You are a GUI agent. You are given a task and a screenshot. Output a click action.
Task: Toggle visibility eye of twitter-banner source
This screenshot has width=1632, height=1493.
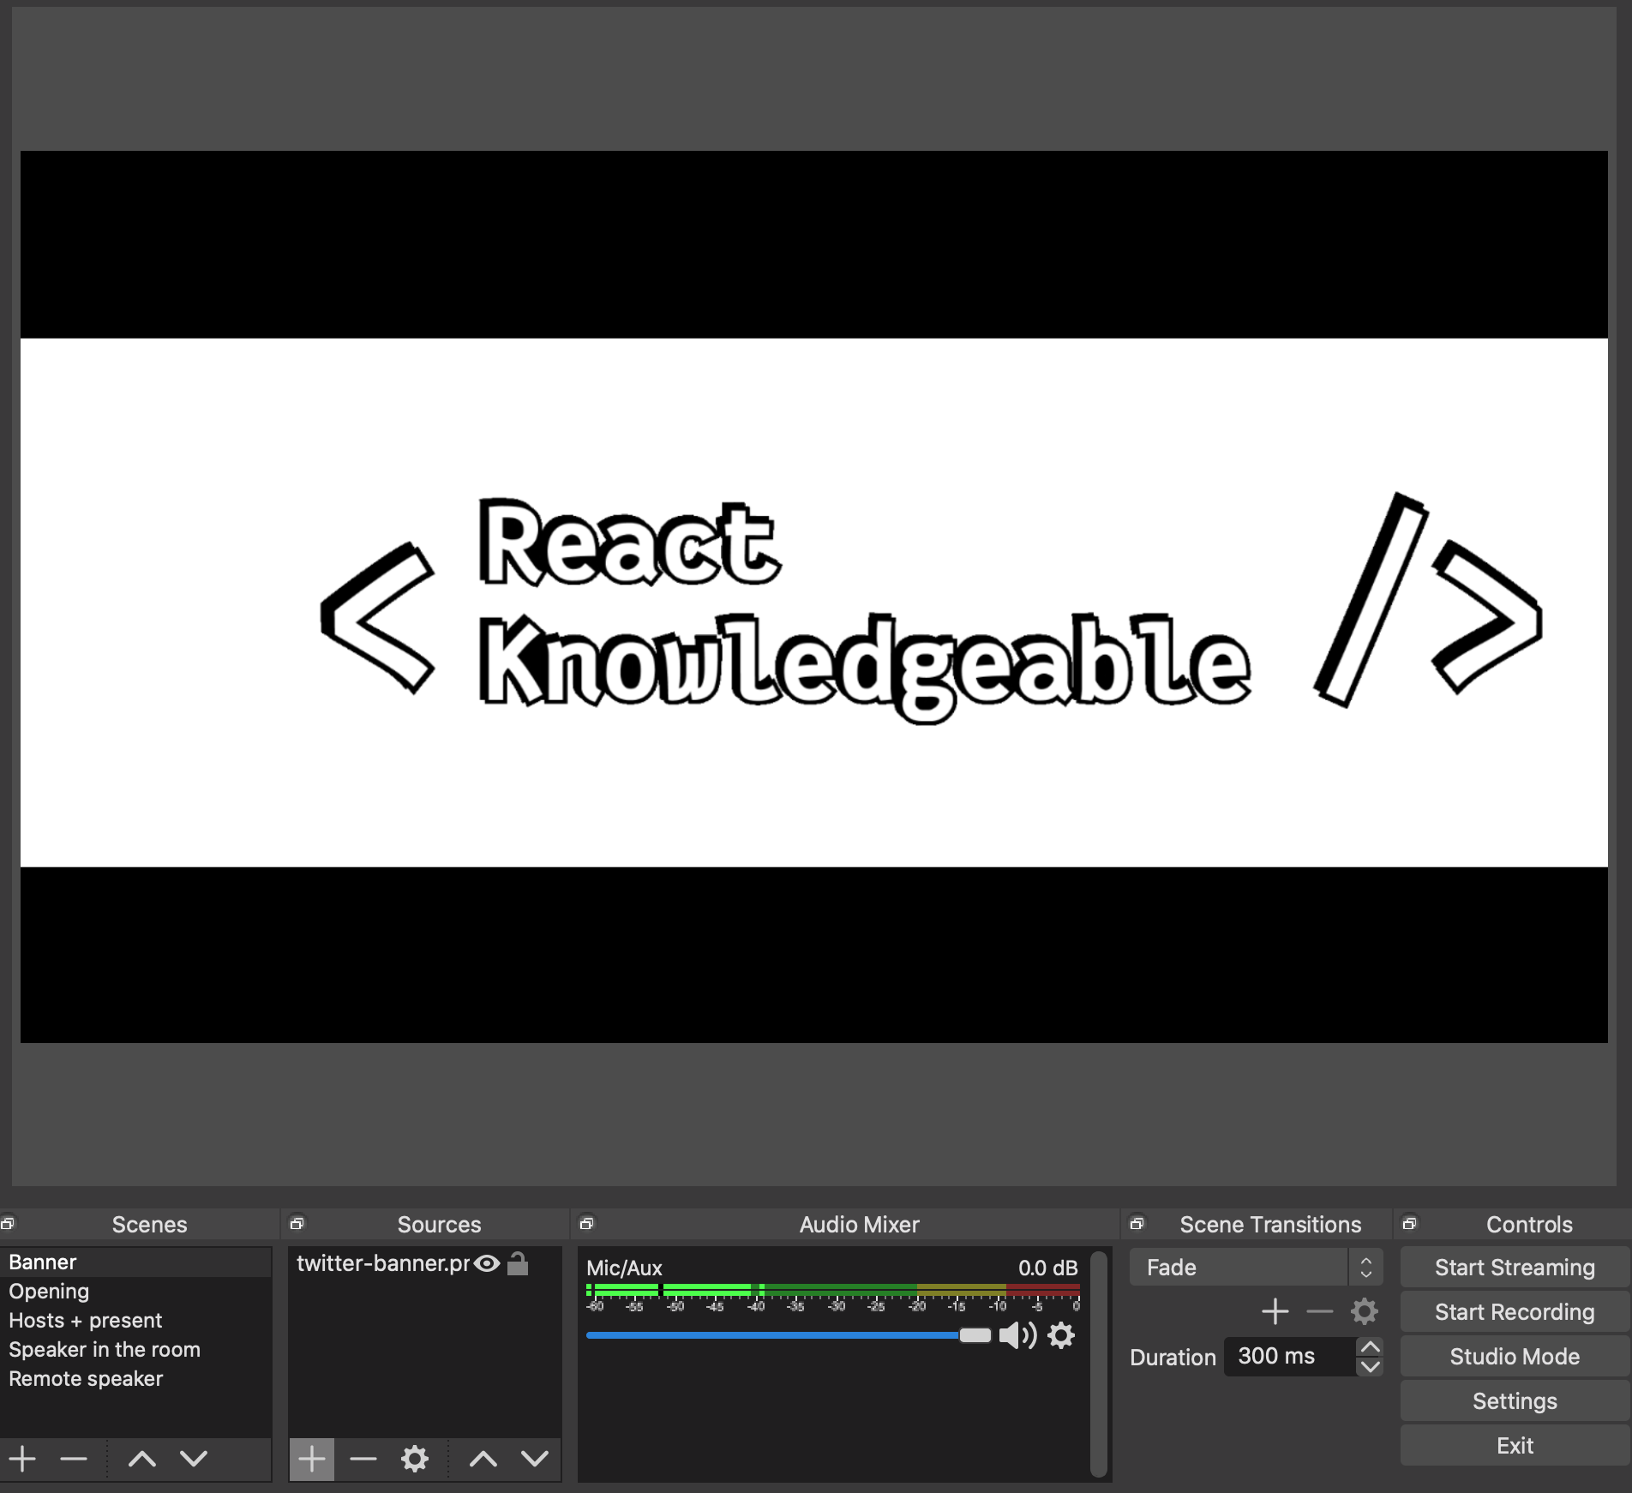pos(487,1263)
